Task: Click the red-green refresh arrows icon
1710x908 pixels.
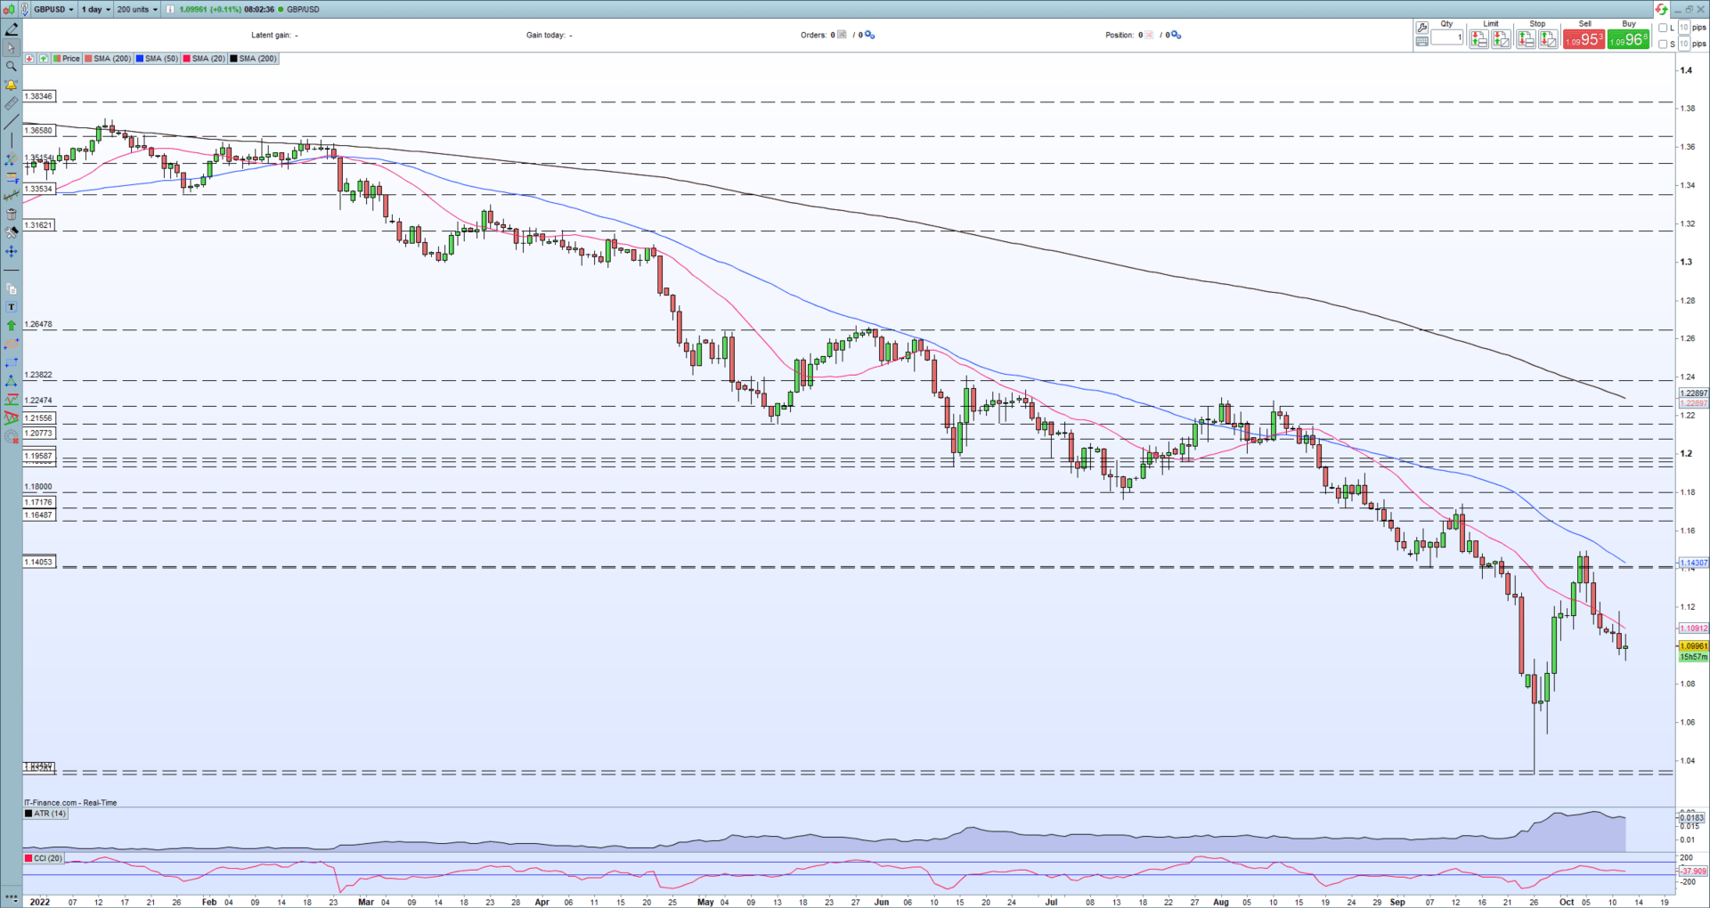Action: click(1661, 9)
